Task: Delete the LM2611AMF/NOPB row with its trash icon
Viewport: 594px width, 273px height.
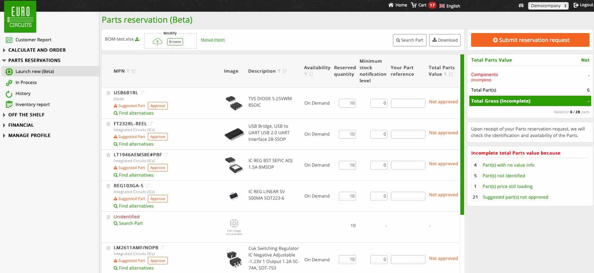Action: [x=108, y=248]
